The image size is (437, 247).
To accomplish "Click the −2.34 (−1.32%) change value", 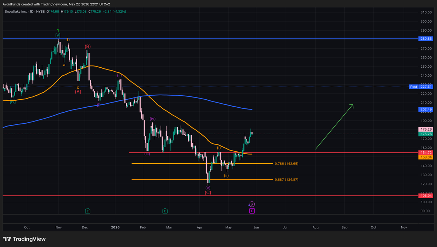I will pyautogui.click(x=114, y=12).
